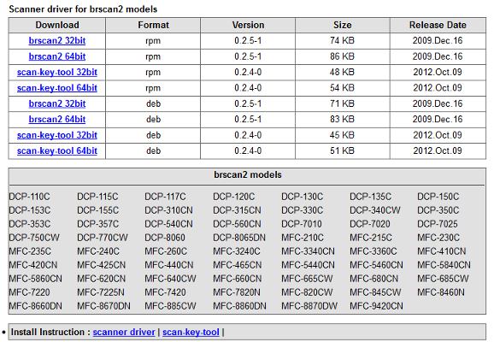Select model DCP-135C

coord(371,197)
